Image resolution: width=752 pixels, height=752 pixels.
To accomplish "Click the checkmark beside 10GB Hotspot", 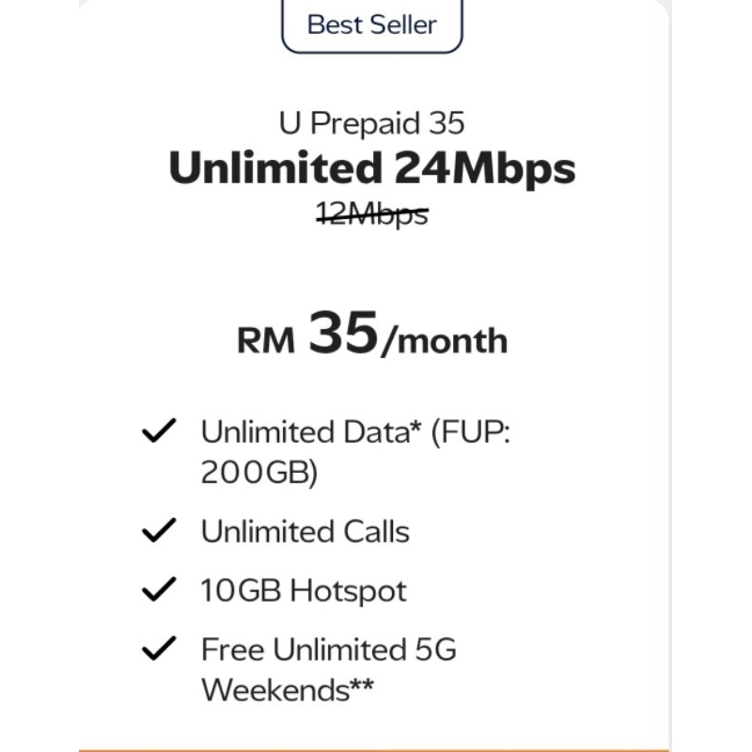I will click(159, 590).
